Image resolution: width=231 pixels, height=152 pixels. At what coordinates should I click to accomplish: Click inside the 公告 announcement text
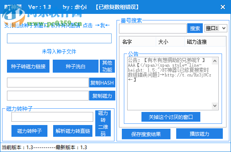[x=169, y=83]
